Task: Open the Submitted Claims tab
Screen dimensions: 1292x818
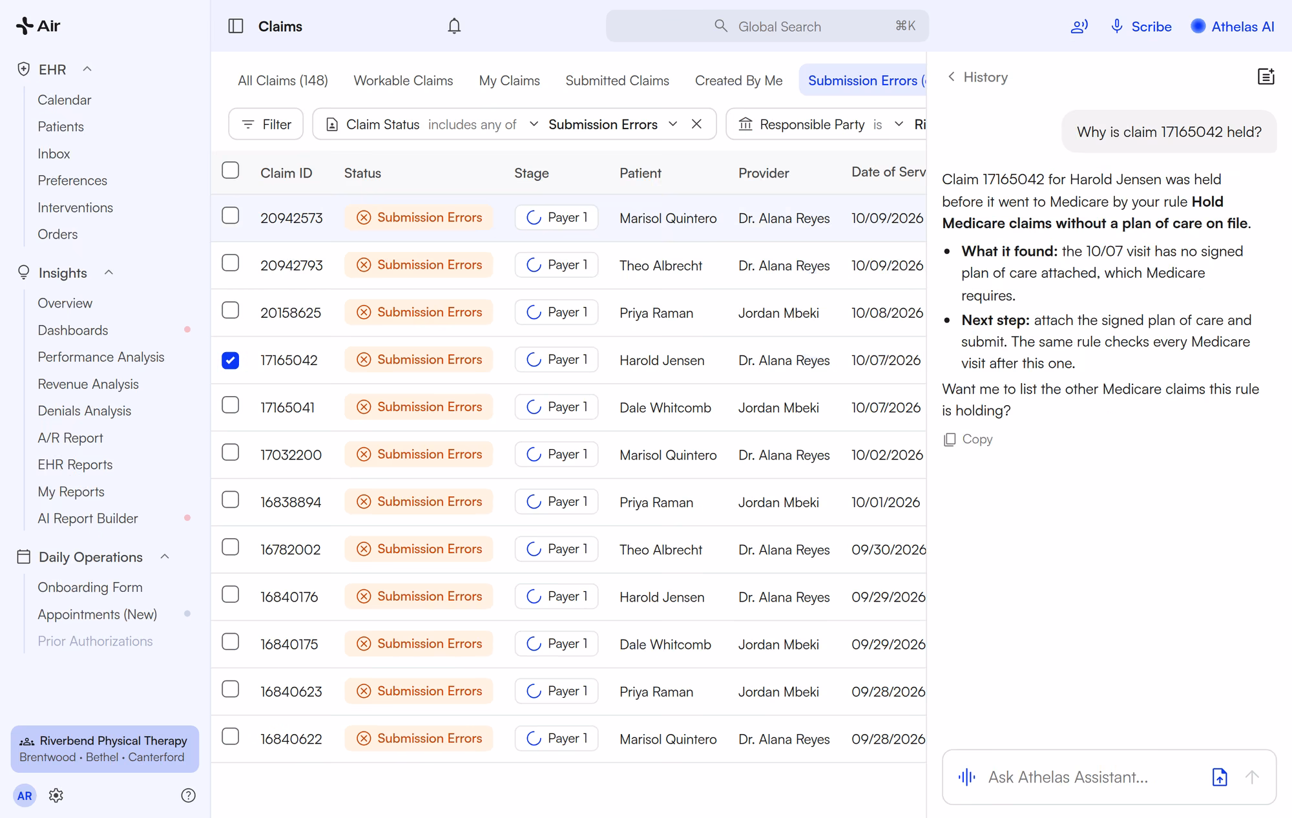Action: click(617, 81)
